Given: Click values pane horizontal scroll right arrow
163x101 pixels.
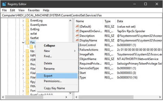Looking at the screenshot, I should pos(160,97).
